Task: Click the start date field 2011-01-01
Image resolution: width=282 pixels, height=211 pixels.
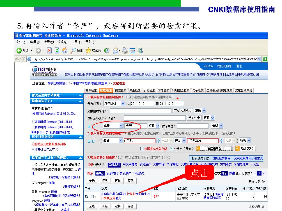Action: click(x=143, y=104)
